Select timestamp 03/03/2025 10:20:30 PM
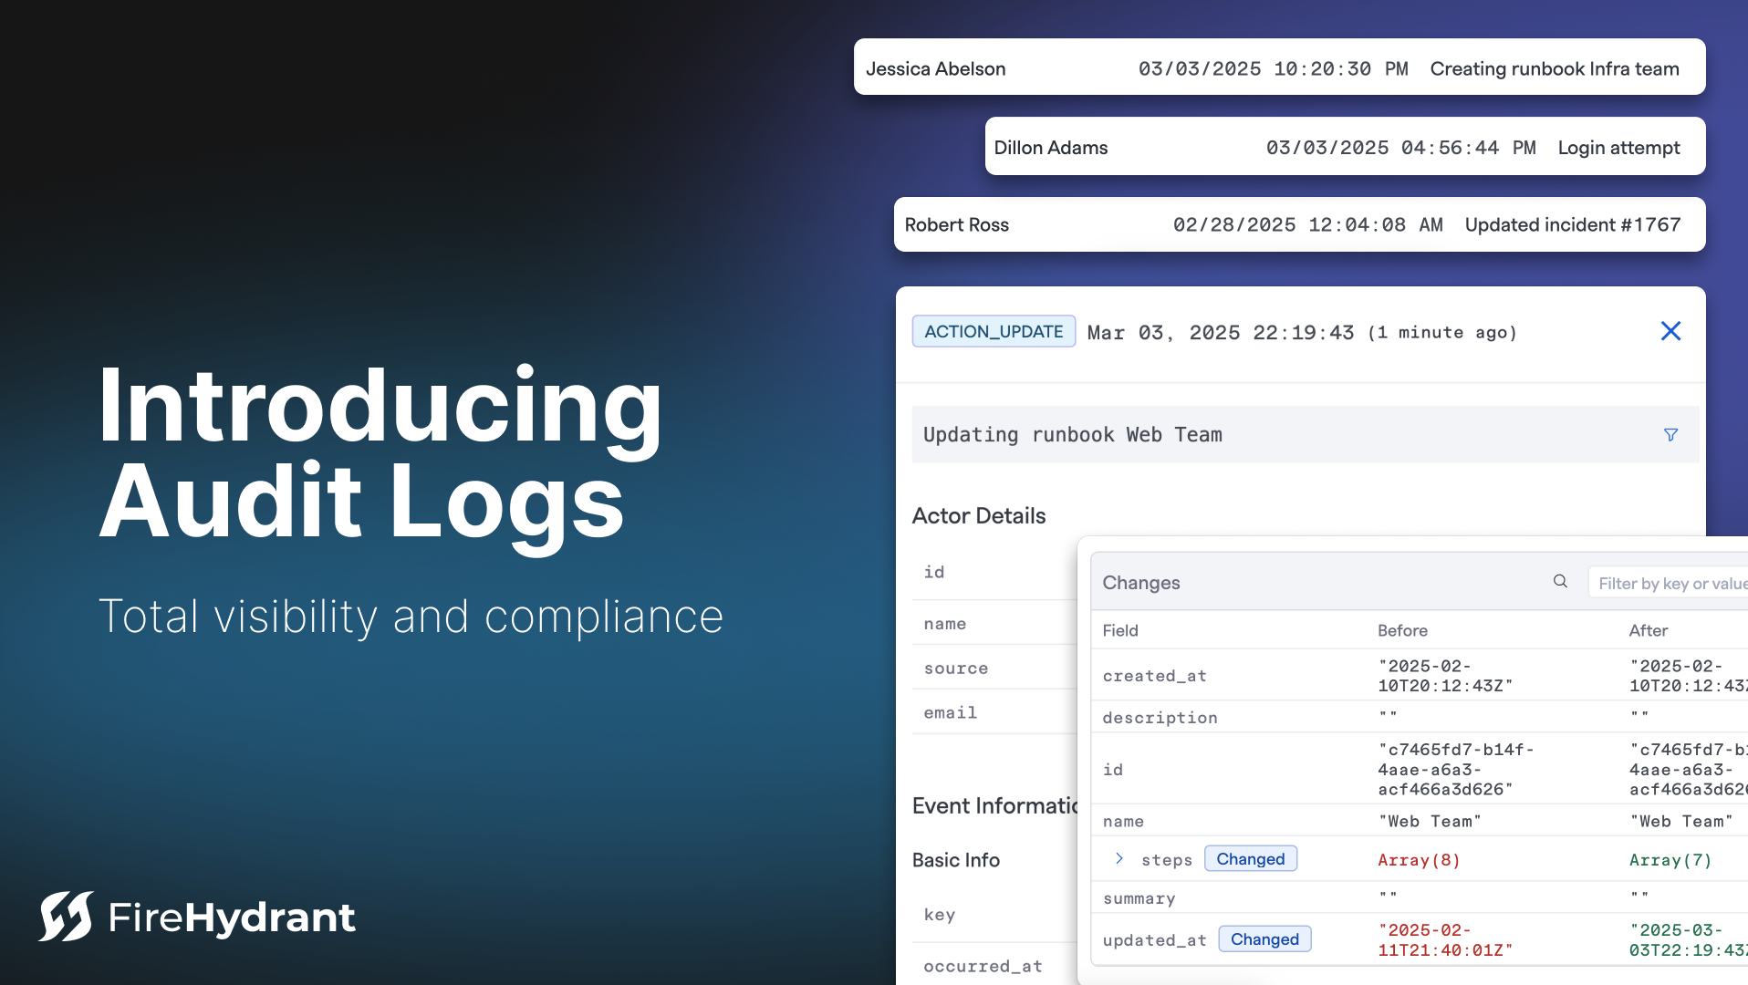The image size is (1748, 985). coord(1273,68)
